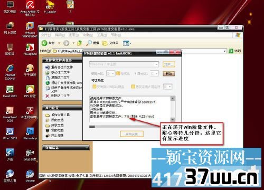This screenshot has height=190, width=264.
Task: Click the Views grid icon in toolbar
Action: 126,43
